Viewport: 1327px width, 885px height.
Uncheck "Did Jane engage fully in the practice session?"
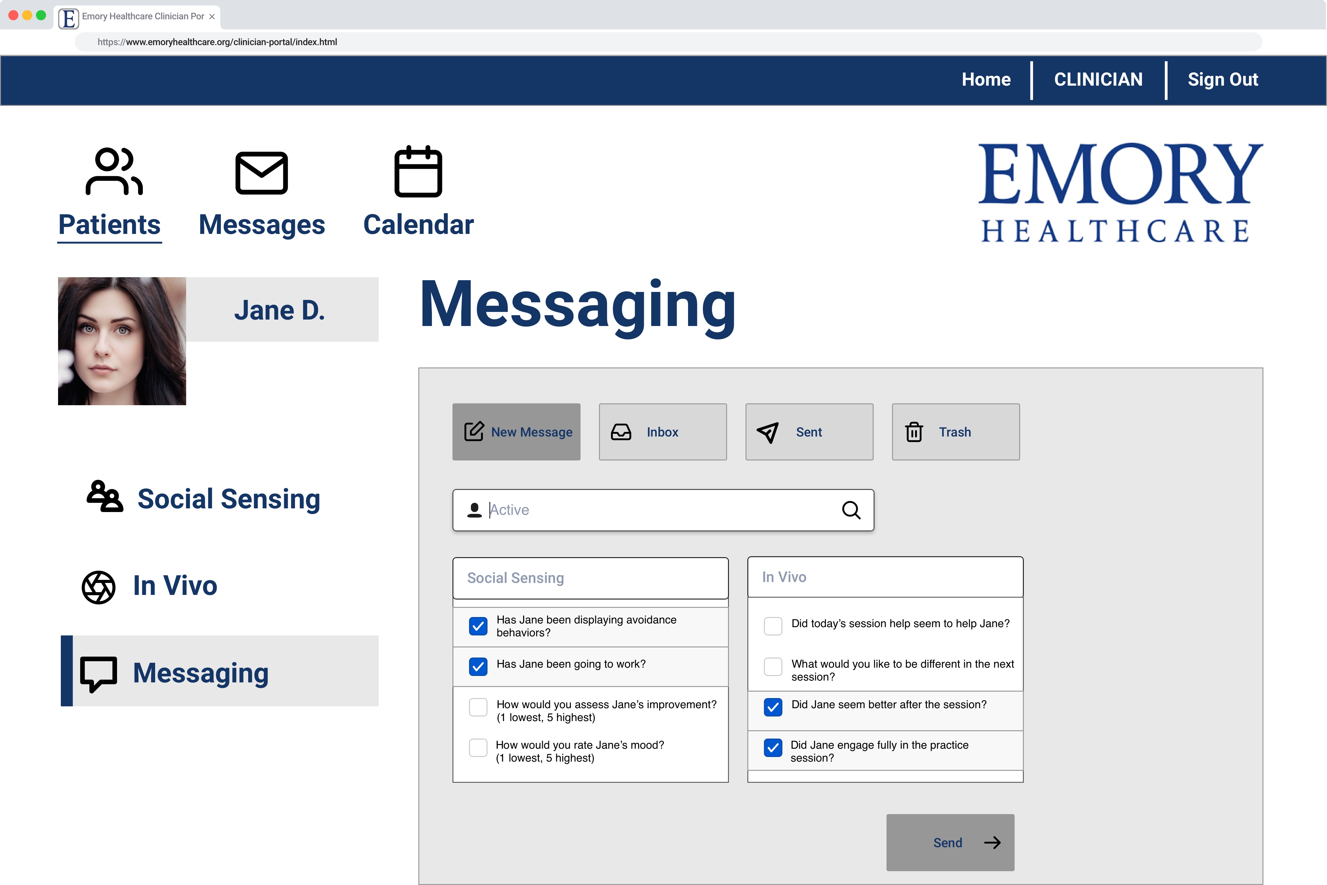773,748
